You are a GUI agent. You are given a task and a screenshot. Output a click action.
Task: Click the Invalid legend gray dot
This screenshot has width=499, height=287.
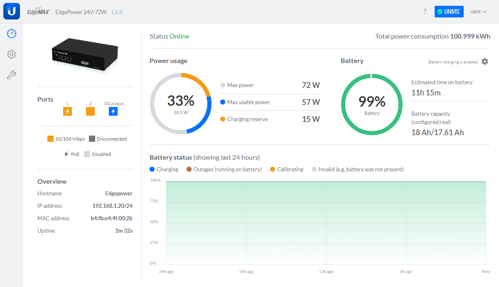point(314,169)
